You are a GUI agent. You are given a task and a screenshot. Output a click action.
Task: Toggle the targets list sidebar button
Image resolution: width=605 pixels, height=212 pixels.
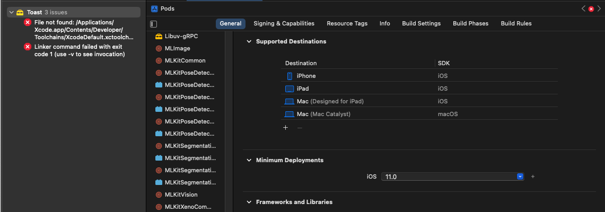click(154, 24)
